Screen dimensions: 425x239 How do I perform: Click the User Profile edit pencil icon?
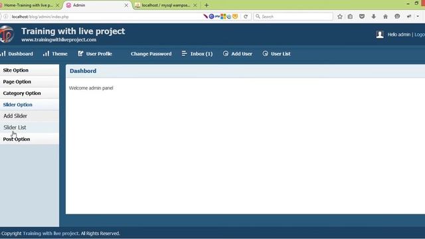tap(80, 53)
